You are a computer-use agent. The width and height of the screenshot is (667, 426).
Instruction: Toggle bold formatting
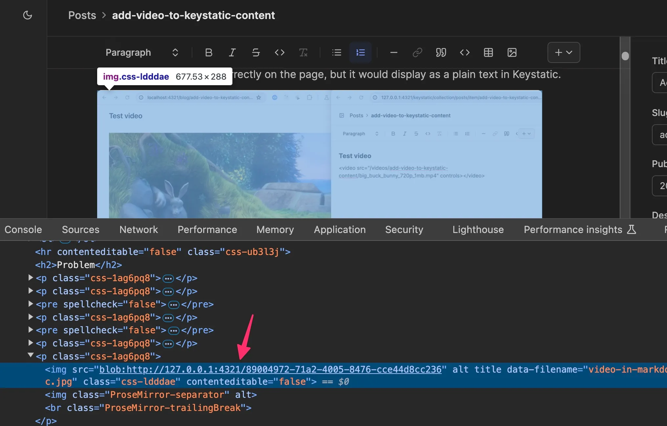point(208,52)
